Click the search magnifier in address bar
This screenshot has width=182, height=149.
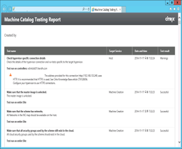84,9
